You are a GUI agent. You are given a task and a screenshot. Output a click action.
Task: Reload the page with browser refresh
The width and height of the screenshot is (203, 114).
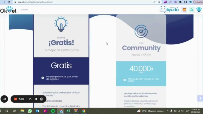[9, 2]
